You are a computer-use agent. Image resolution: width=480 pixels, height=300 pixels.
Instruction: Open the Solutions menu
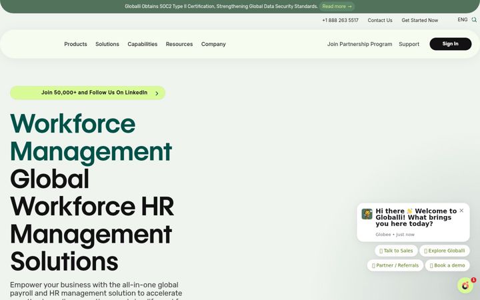[107, 44]
